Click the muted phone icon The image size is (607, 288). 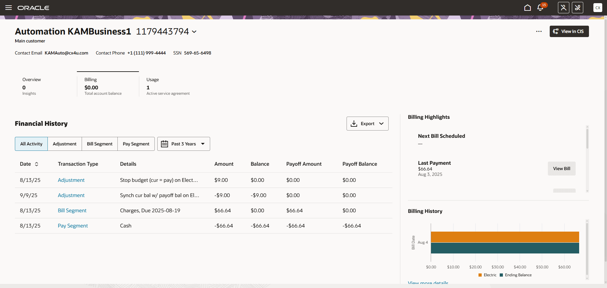[x=577, y=7]
